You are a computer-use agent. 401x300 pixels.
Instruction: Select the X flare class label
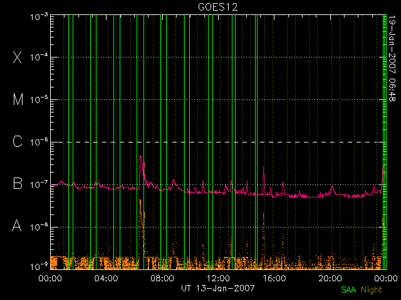pyautogui.click(x=17, y=57)
